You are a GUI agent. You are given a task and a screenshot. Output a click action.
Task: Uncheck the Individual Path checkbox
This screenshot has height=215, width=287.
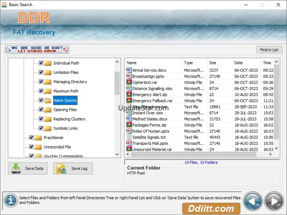[41, 63]
